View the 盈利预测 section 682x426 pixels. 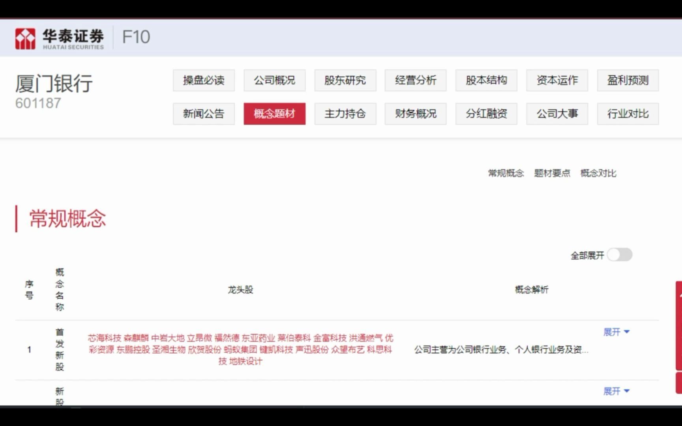(628, 80)
